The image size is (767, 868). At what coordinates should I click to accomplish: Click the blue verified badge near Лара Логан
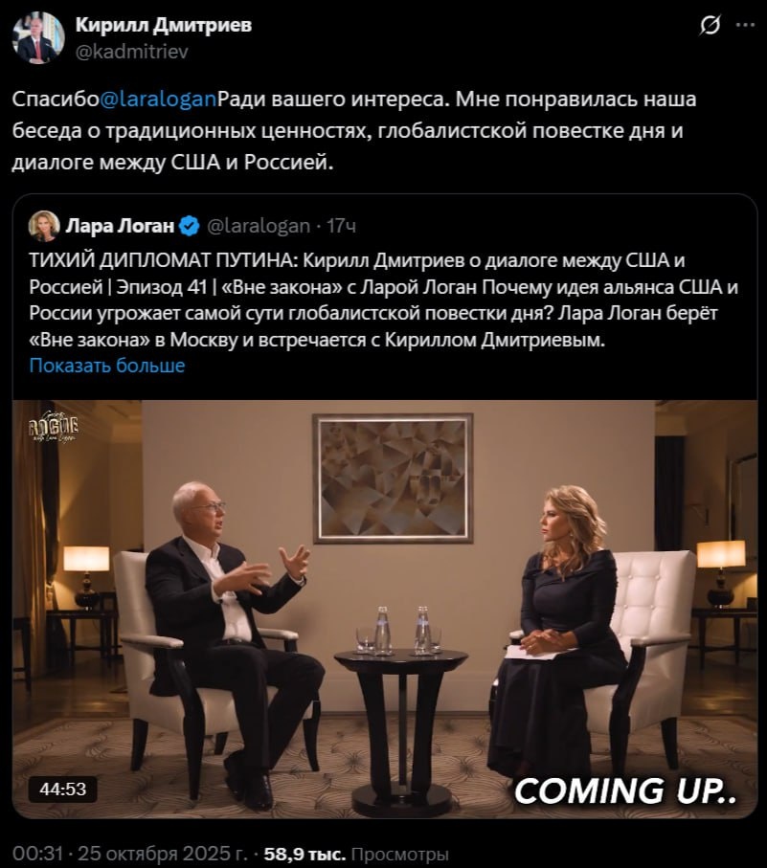[x=190, y=226]
